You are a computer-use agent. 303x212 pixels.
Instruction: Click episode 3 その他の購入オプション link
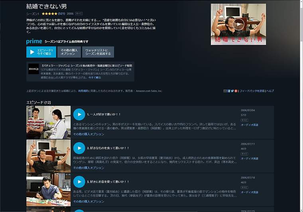89,201
